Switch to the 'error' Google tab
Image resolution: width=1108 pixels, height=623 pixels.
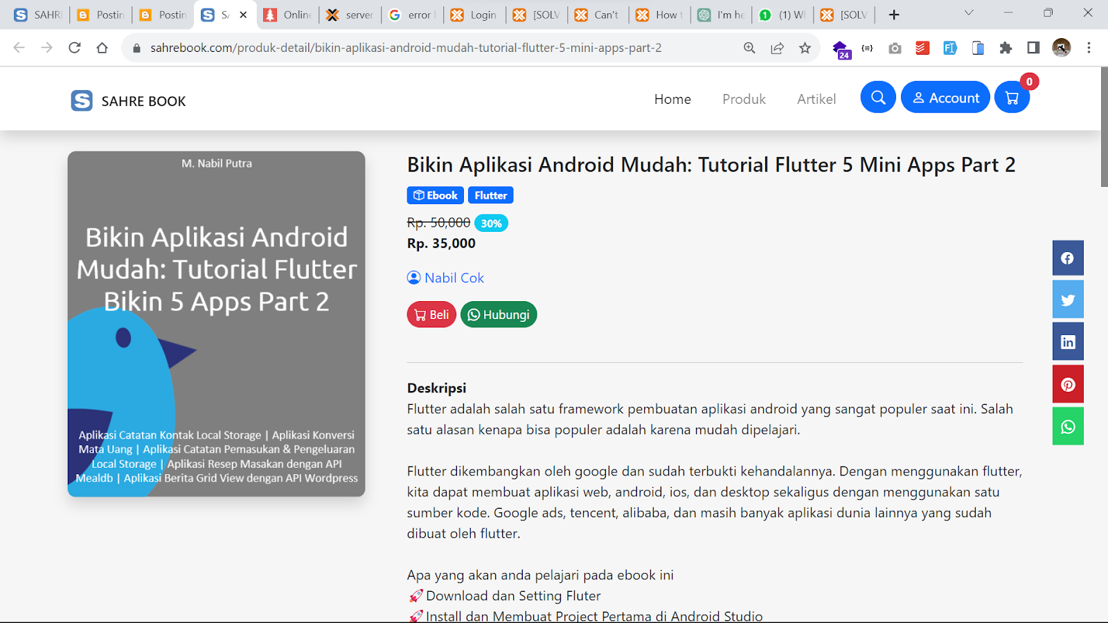pos(412,15)
